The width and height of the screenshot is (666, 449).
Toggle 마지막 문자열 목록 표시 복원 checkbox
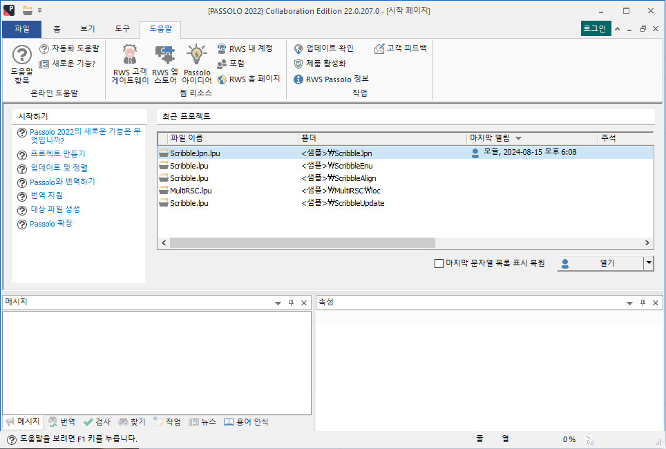pos(439,263)
